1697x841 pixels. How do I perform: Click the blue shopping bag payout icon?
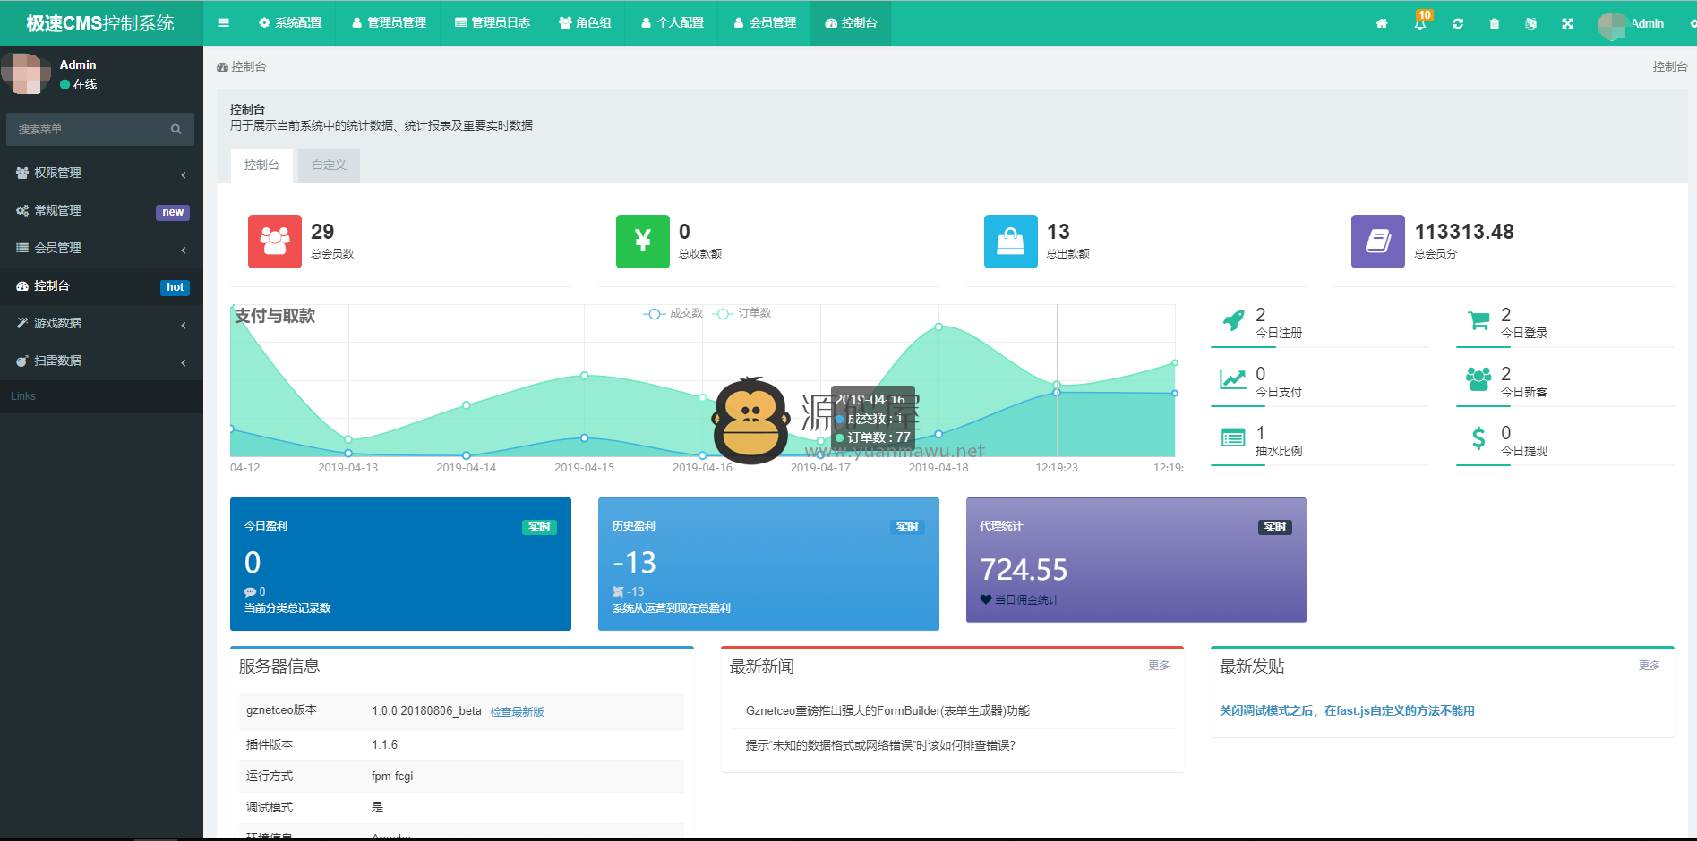pyautogui.click(x=1011, y=242)
